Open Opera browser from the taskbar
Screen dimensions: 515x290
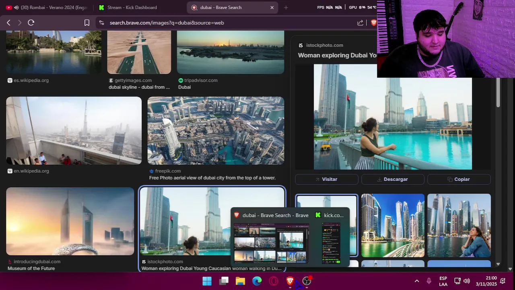(274, 281)
